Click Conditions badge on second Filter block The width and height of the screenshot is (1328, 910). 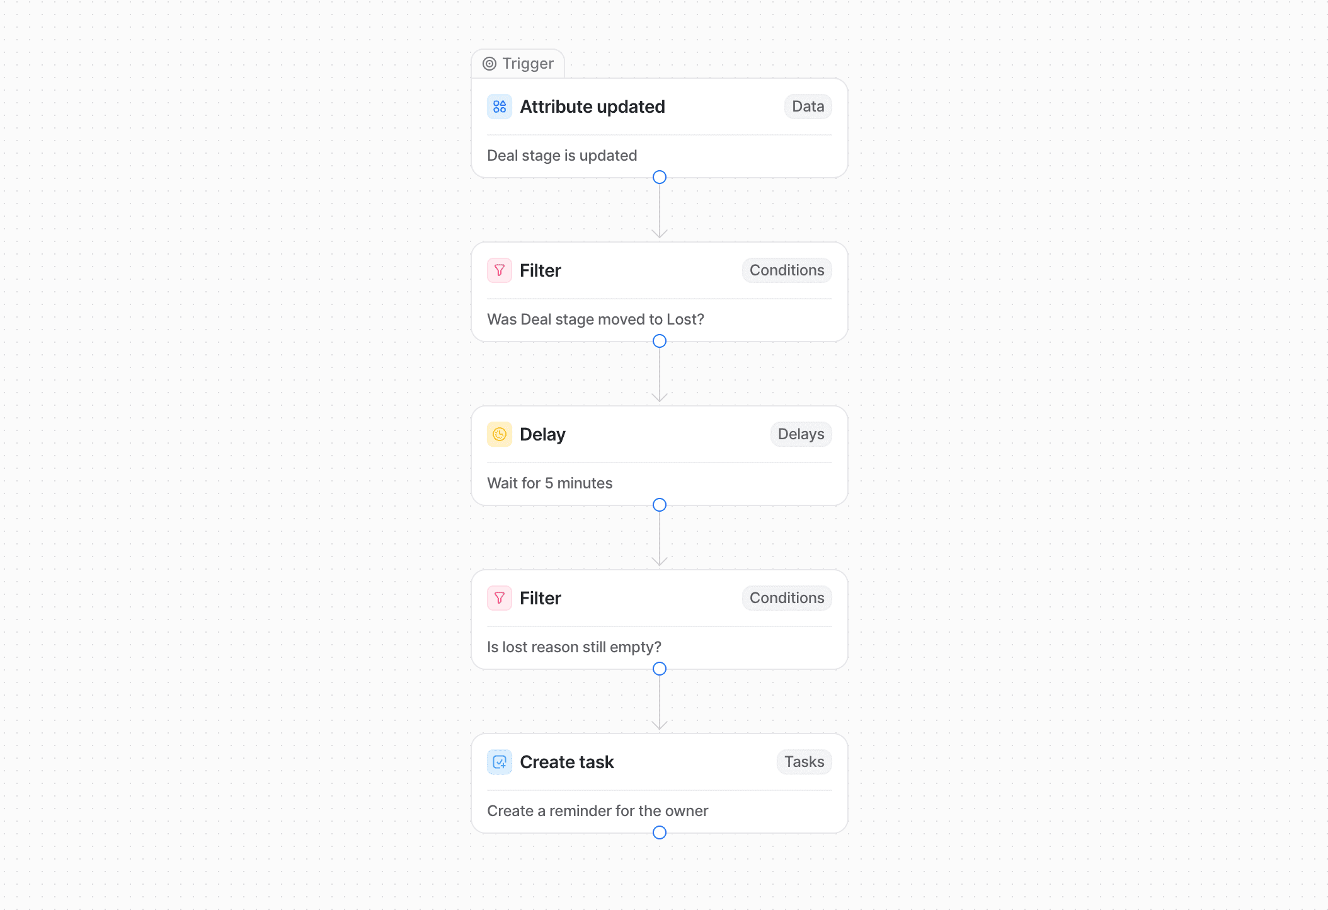786,598
